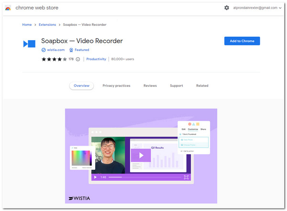Screen dimensions: 287x211
Task: Open the Reviews tab
Action: pos(150,85)
